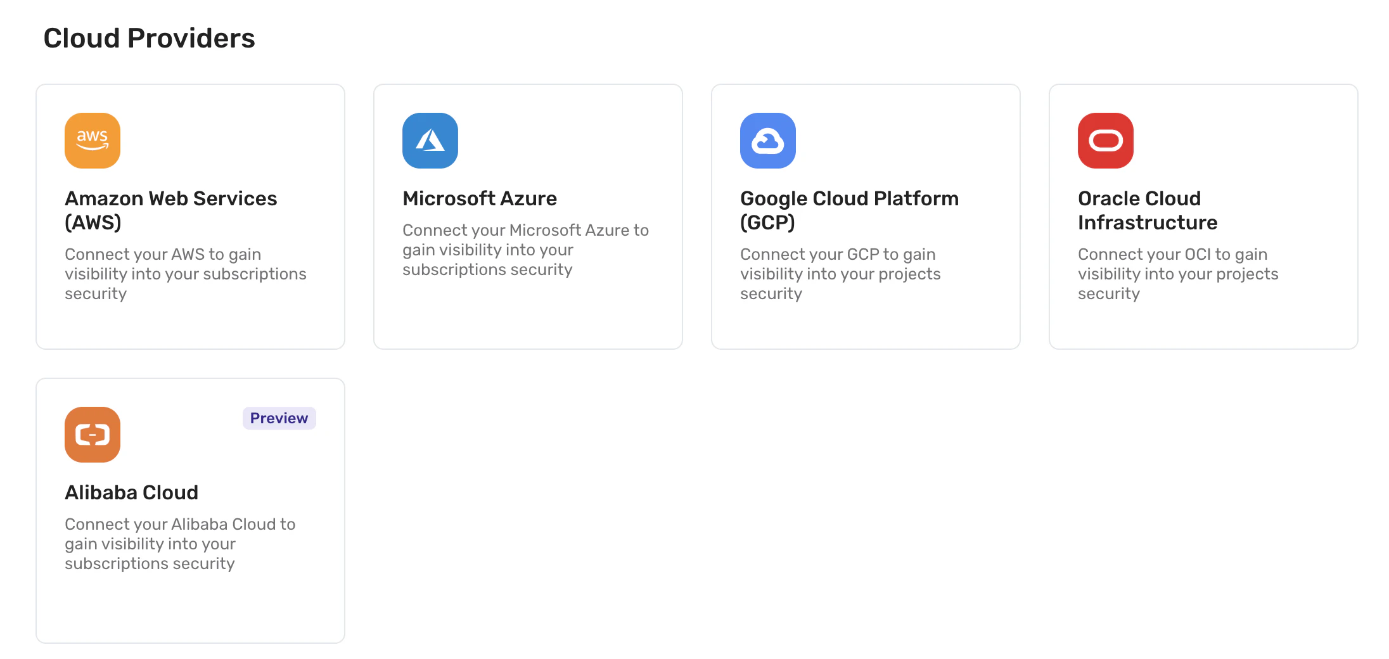Click the Cloud Providers heading
This screenshot has height=659, width=1389.
[x=149, y=38]
